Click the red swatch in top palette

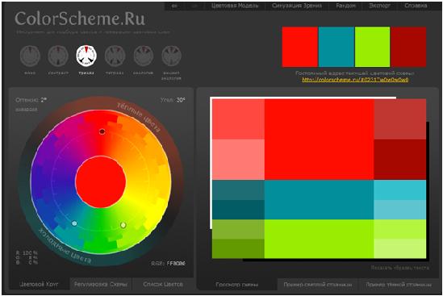[x=299, y=47]
